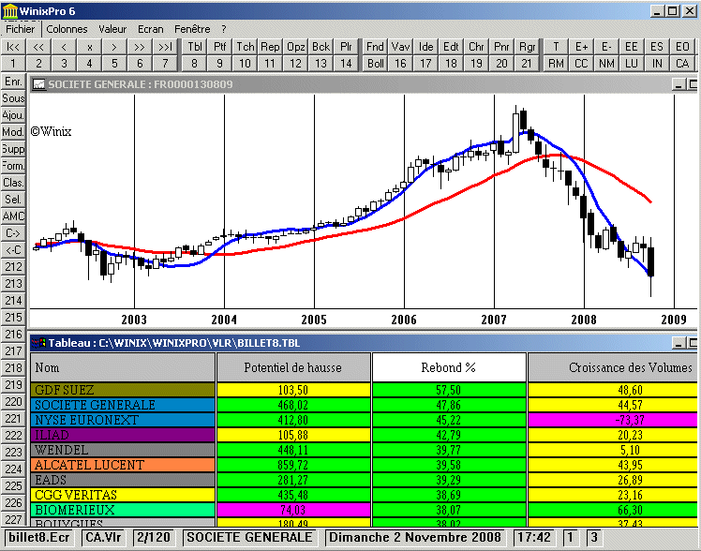Click the Supp sidebar button
The width and height of the screenshot is (701, 551).
click(x=13, y=149)
